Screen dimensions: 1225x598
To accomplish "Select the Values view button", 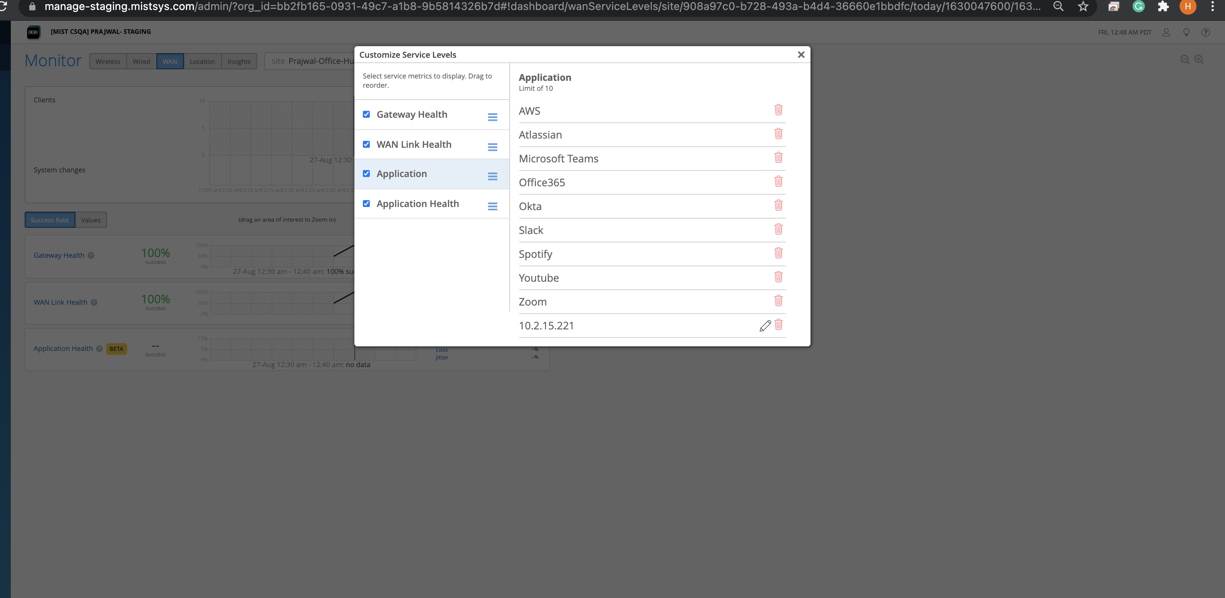I will (91, 220).
